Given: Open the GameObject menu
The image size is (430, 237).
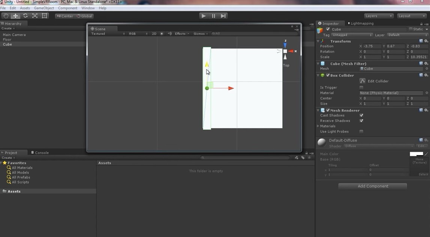Looking at the screenshot, I should point(43,8).
